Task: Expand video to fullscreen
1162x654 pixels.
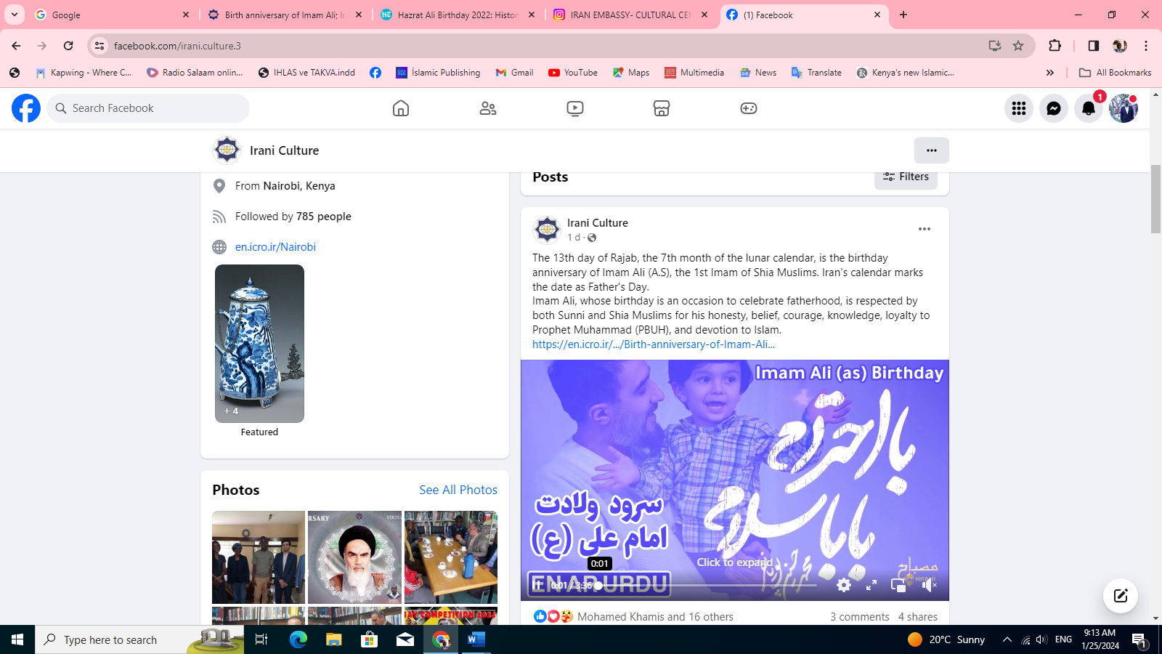Action: tap(871, 585)
